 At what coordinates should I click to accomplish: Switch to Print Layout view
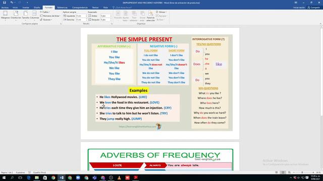[x=283, y=172]
